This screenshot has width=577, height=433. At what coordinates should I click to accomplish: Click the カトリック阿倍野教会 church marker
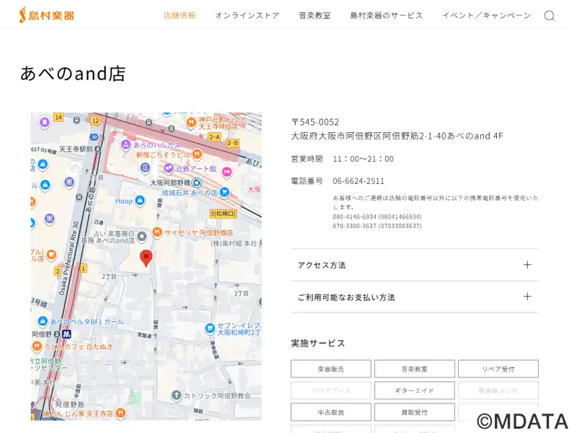point(176,395)
